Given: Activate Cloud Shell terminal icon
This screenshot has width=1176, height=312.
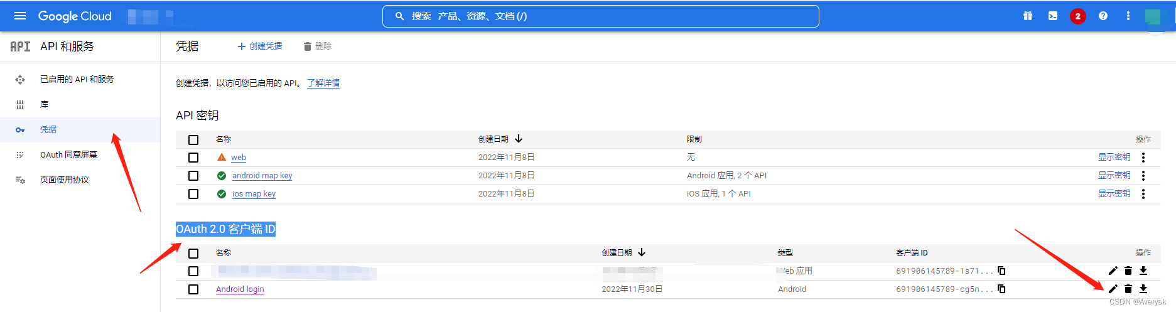Looking at the screenshot, I should [x=1053, y=16].
